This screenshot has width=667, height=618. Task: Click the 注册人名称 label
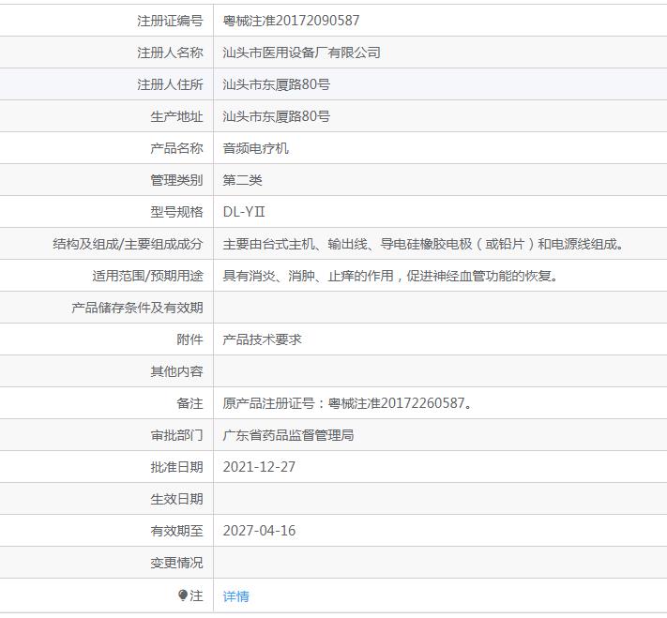pyautogui.click(x=170, y=53)
